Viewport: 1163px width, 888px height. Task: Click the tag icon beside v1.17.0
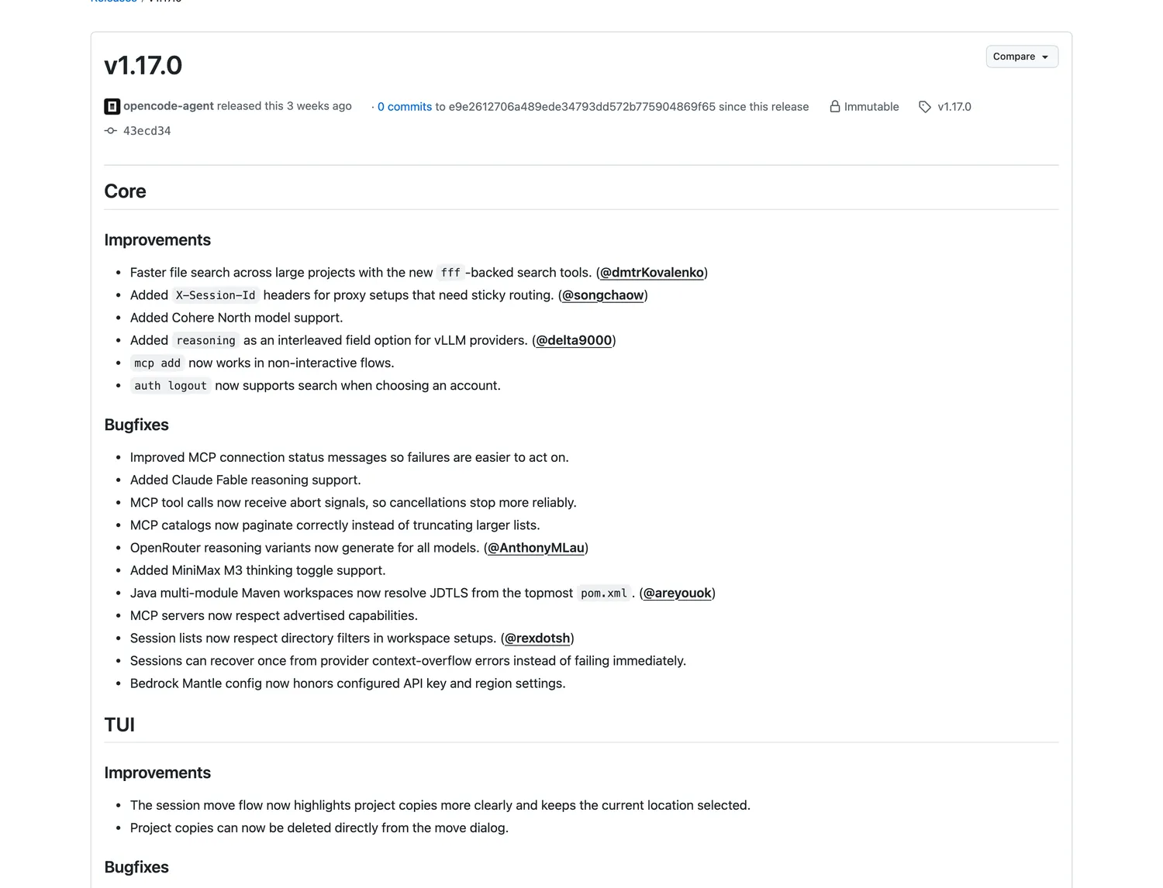925,107
